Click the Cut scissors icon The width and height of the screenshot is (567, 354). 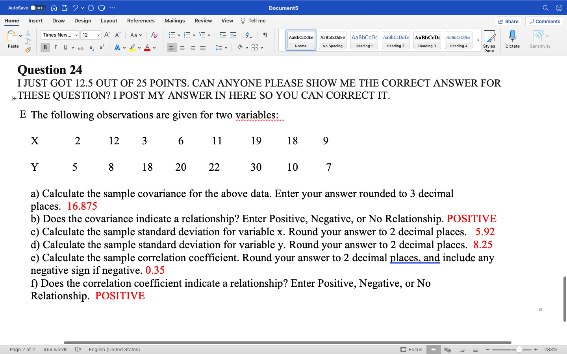coord(28,33)
